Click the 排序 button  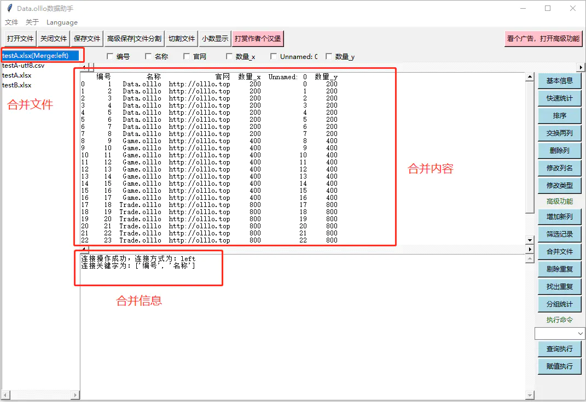[x=560, y=116]
